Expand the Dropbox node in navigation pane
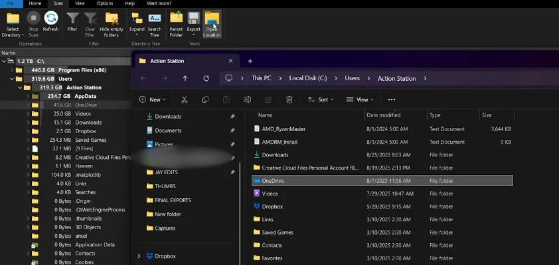559x265 pixels. (139, 256)
